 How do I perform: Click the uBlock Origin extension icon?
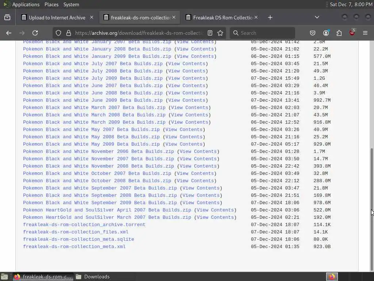(352, 33)
